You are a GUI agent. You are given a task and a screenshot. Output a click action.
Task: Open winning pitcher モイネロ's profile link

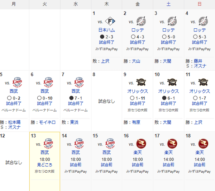[47, 122]
